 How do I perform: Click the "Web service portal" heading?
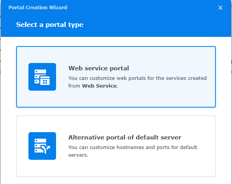(x=99, y=68)
